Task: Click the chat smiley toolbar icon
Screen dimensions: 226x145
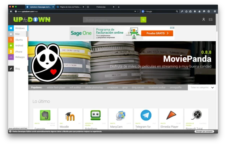Action: 204,11
